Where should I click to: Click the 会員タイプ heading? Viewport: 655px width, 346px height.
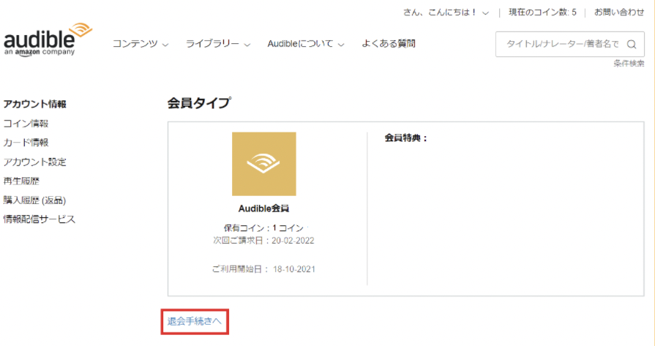(x=199, y=103)
